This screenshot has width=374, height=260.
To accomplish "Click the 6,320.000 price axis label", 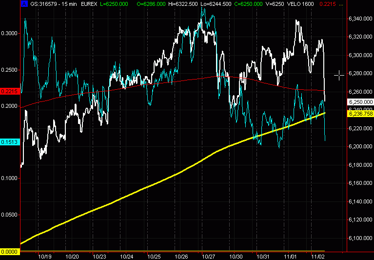I will (x=360, y=37).
